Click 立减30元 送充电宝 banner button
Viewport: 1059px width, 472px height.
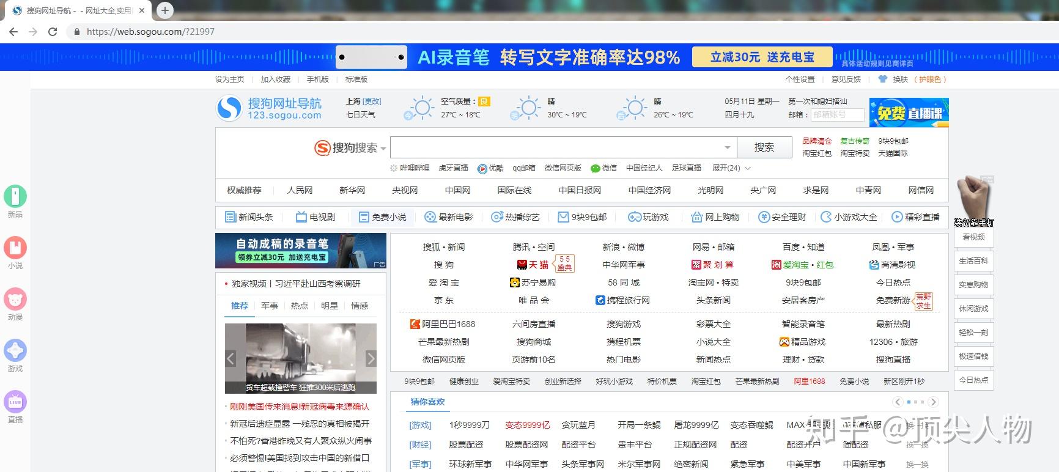click(x=762, y=57)
